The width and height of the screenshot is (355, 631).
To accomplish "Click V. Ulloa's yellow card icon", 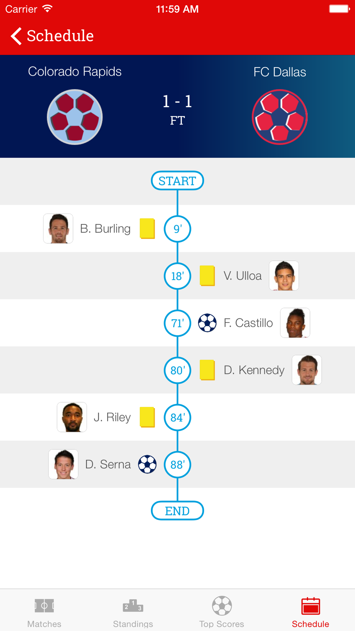I will point(207,276).
